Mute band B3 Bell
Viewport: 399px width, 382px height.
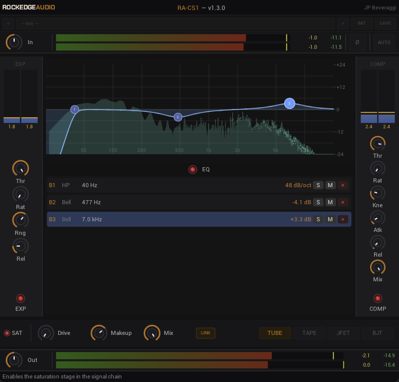point(330,220)
